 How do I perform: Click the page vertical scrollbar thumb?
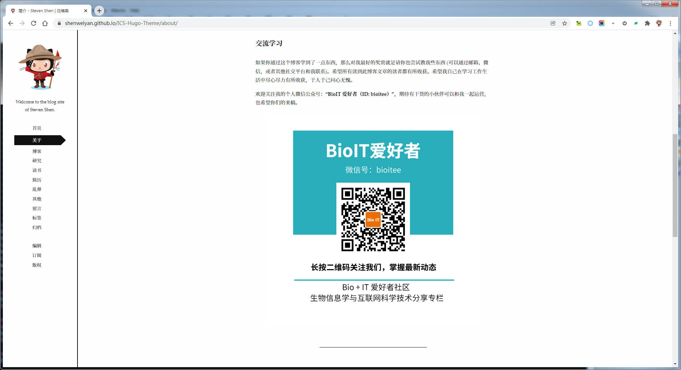tap(675, 185)
